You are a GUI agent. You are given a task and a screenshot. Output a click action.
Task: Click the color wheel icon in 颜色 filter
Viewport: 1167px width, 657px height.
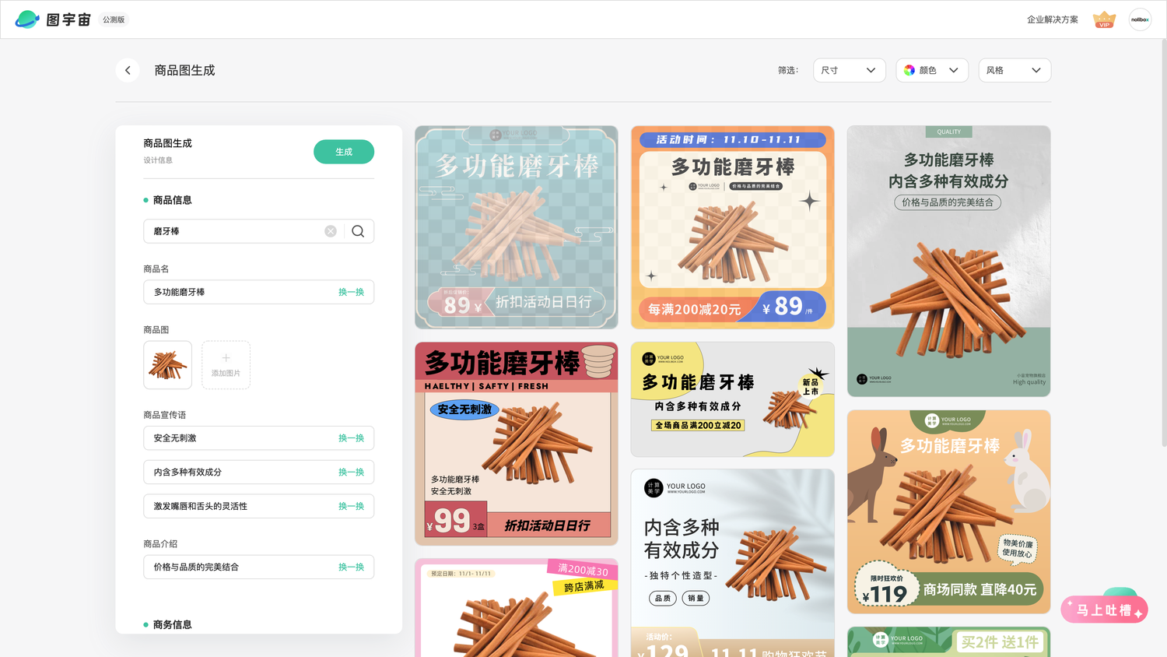pyautogui.click(x=909, y=70)
